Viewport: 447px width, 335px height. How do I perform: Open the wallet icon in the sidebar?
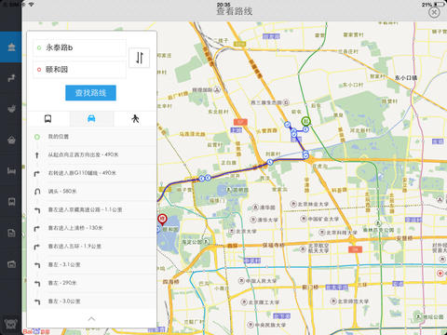pyautogui.click(x=11, y=264)
